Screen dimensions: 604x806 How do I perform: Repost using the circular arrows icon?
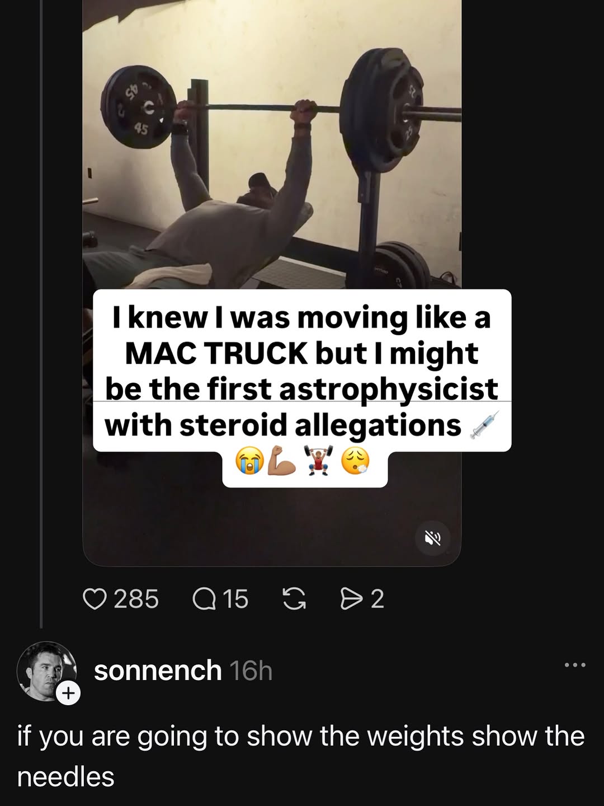[x=295, y=599]
